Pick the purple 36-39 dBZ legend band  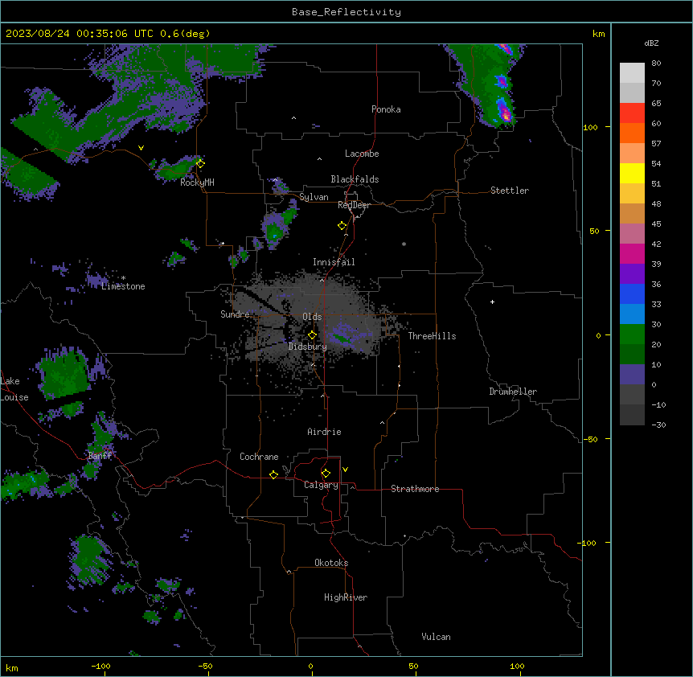(x=632, y=274)
